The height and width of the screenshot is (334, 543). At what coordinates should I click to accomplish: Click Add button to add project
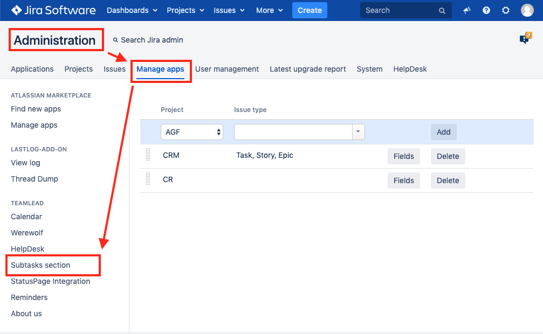click(x=443, y=132)
